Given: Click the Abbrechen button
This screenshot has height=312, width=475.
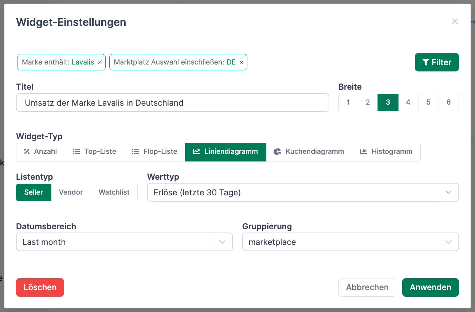Looking at the screenshot, I should click(x=367, y=287).
